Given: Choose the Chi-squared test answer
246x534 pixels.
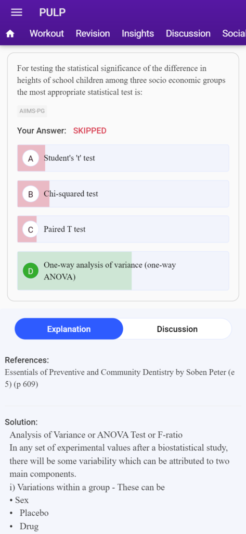Looking at the screenshot, I should [x=123, y=194].
